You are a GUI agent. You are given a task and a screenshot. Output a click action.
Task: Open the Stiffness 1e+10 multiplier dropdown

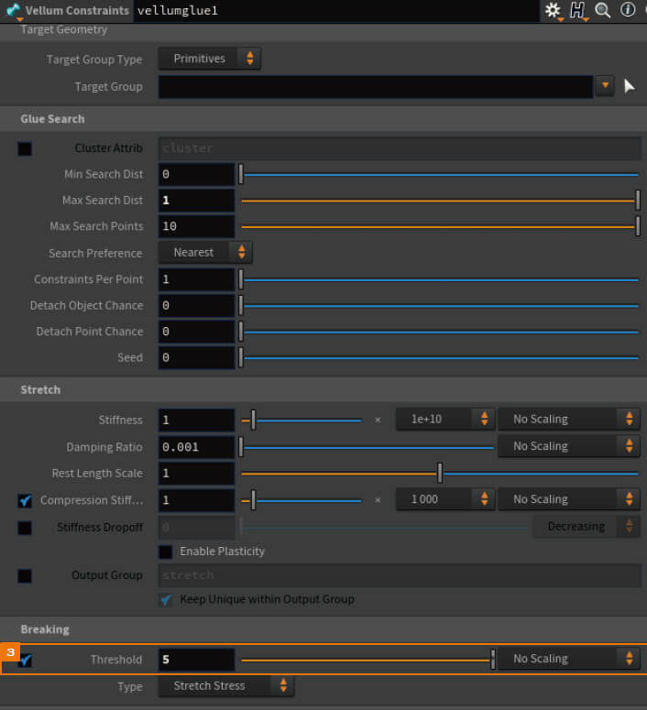[444, 420]
